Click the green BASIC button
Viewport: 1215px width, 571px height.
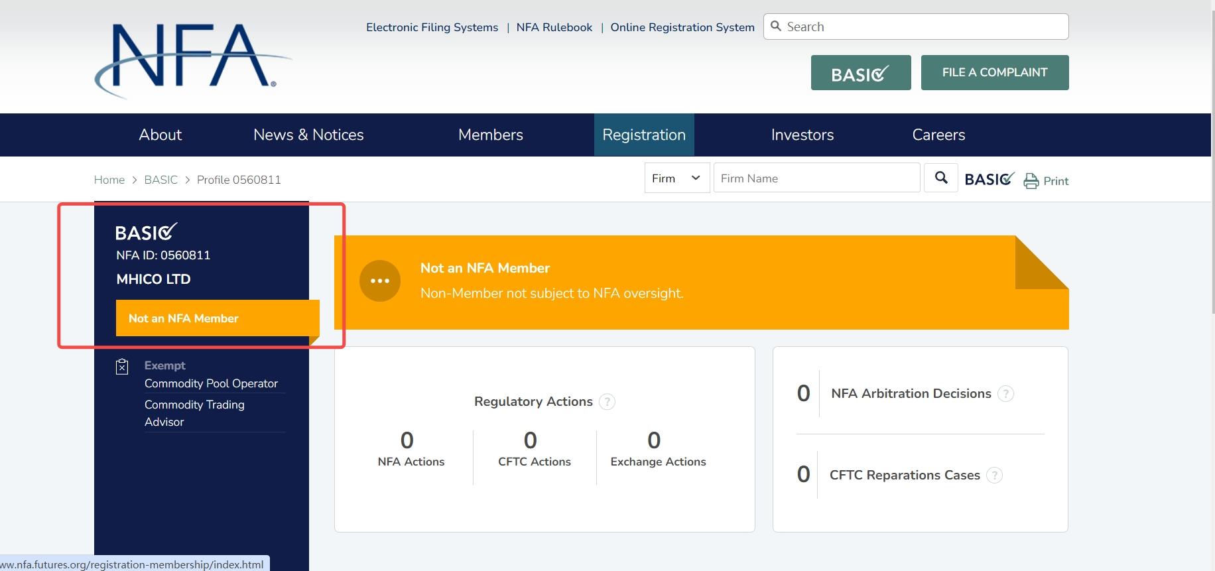point(861,73)
